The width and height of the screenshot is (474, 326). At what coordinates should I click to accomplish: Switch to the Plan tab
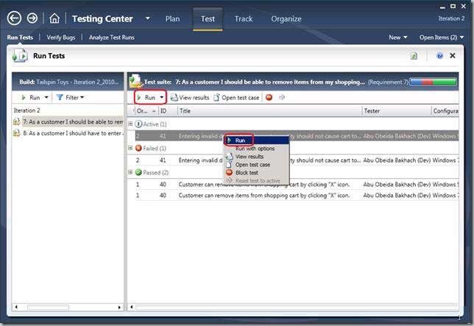coord(172,18)
